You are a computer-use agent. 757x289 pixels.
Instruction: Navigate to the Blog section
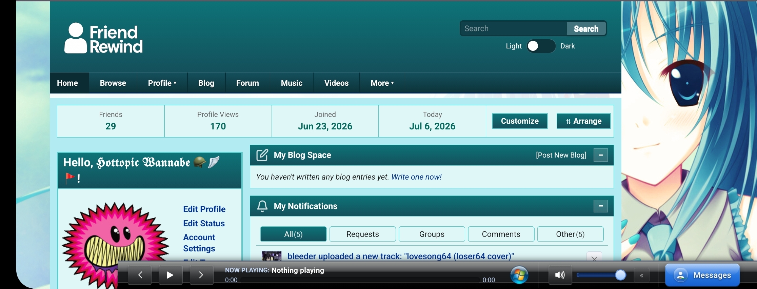click(206, 83)
